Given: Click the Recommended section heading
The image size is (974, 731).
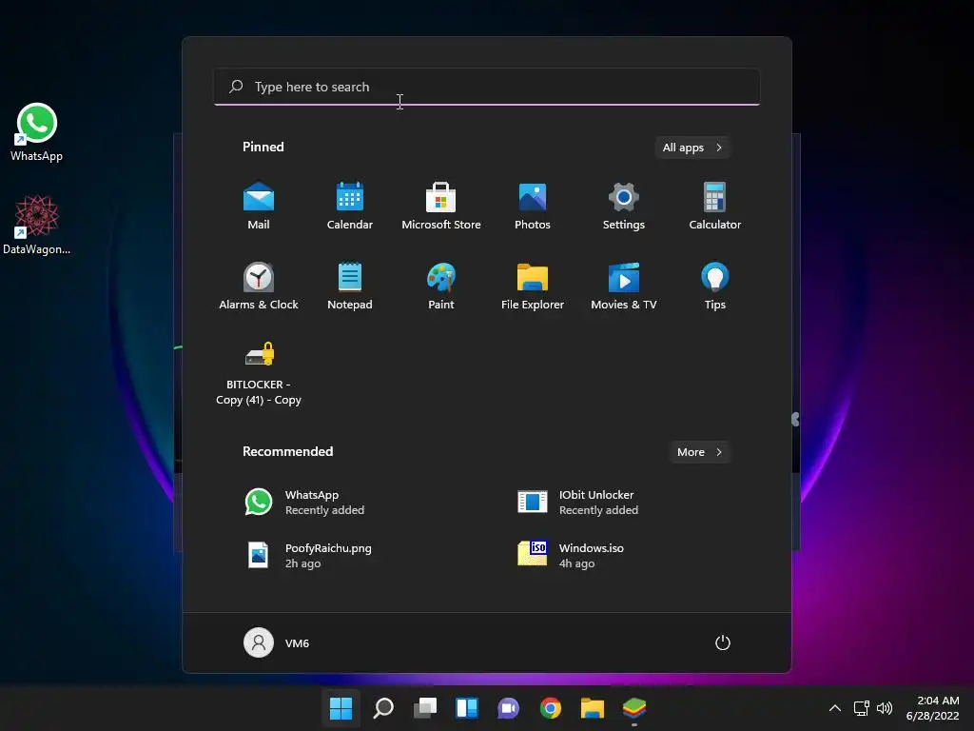Looking at the screenshot, I should (x=287, y=451).
